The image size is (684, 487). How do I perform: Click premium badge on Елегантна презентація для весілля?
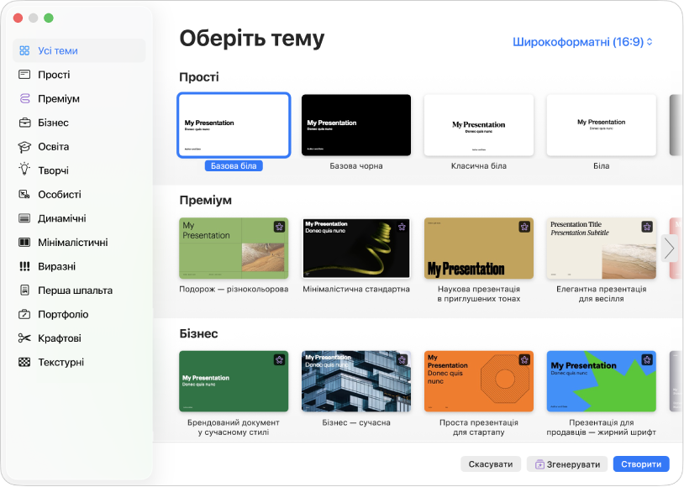pos(647,227)
